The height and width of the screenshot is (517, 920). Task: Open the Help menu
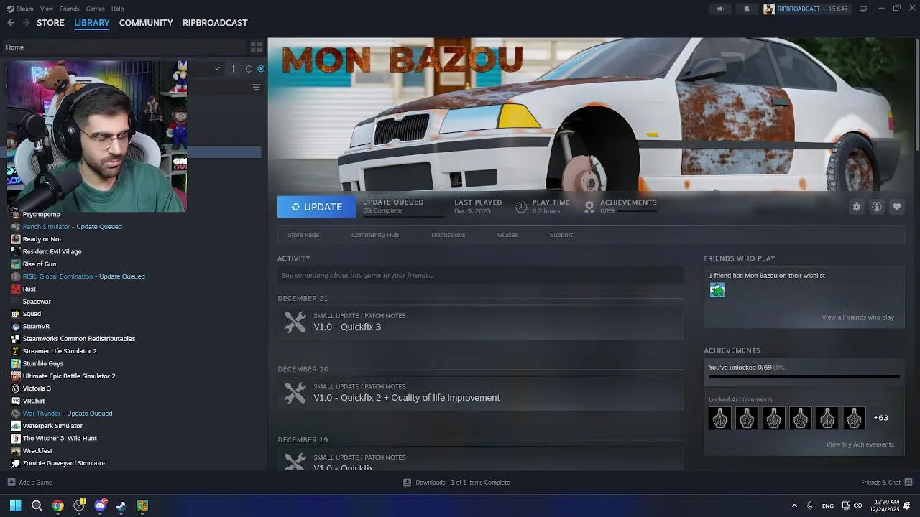118,9
